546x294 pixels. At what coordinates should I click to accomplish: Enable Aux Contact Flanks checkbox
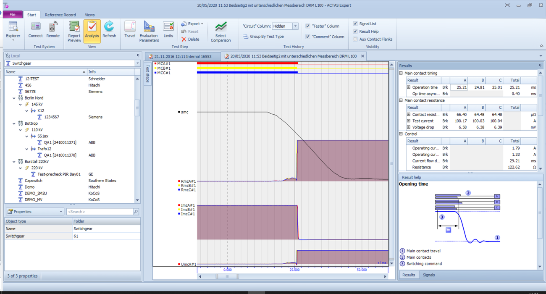(355, 39)
